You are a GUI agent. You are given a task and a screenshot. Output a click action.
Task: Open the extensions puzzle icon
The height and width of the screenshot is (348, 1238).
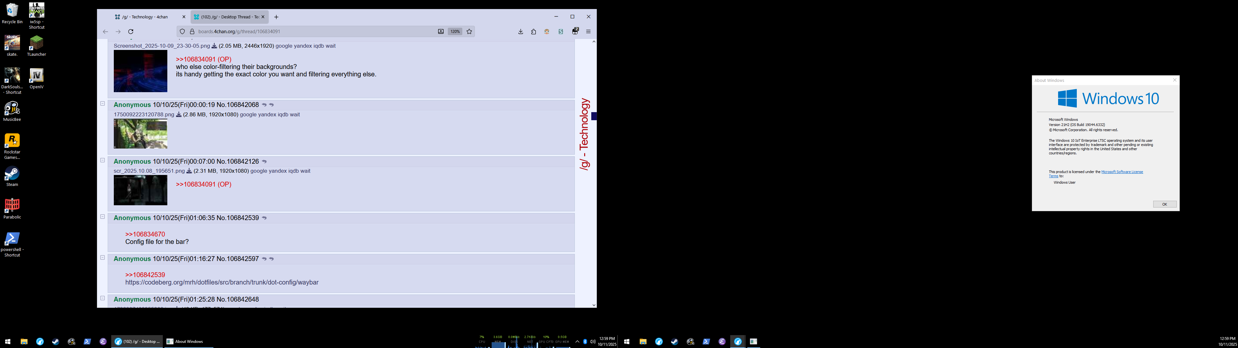(x=534, y=32)
